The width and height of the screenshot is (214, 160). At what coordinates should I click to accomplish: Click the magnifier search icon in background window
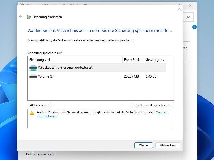pyautogui.click(x=188, y=17)
